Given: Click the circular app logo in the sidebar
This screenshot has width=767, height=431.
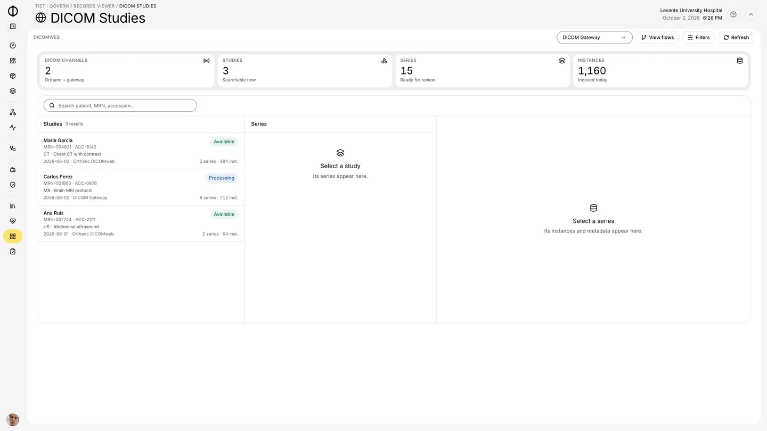Looking at the screenshot, I should pos(13,11).
